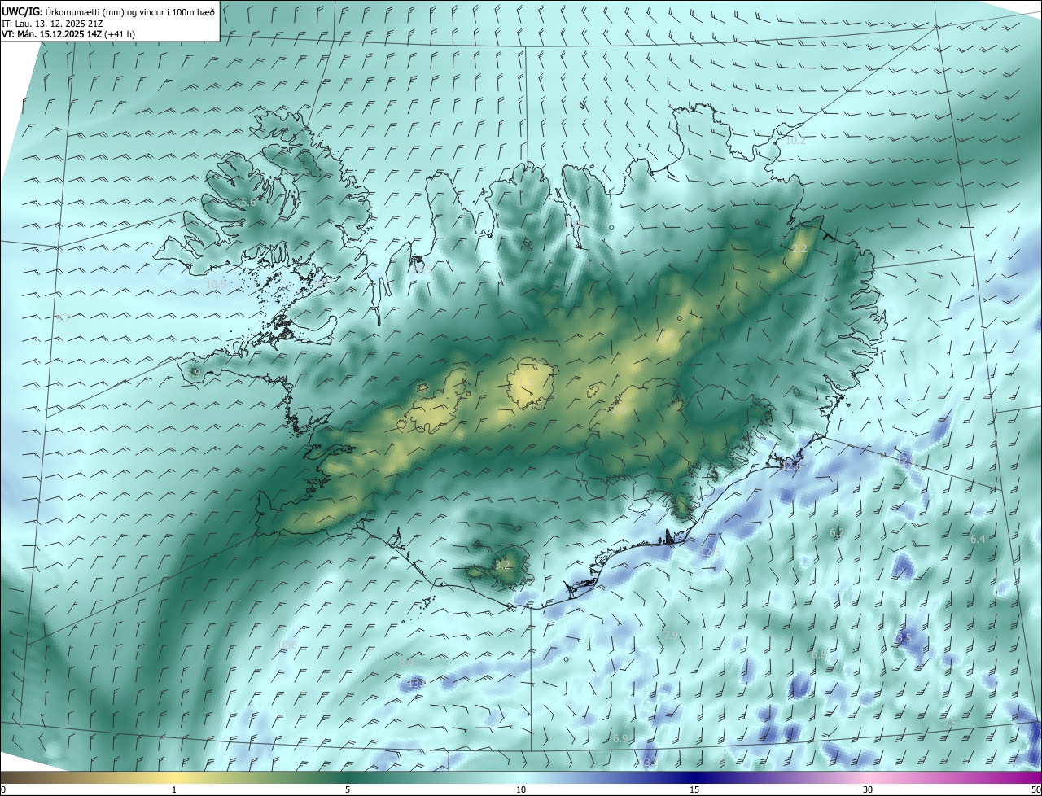The width and height of the screenshot is (1042, 796).
Task: Click the color scale label 5
Action: (x=348, y=789)
